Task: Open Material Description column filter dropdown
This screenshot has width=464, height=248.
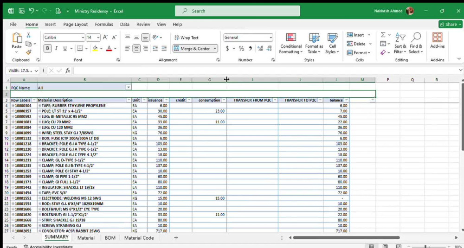Action: [x=129, y=100]
